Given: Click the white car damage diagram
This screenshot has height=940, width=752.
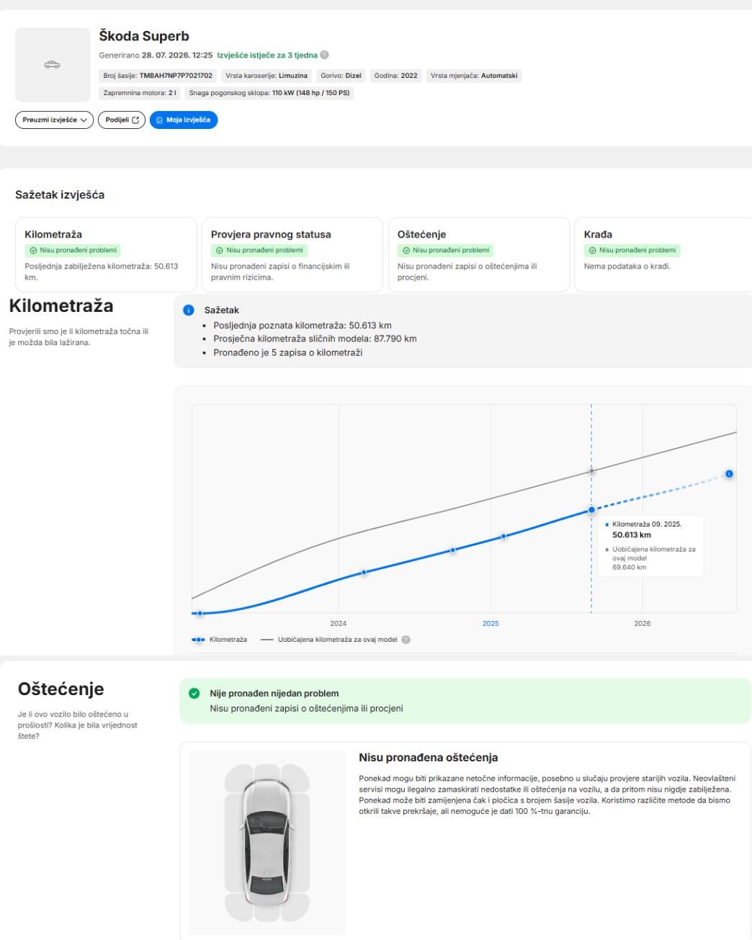Looking at the screenshot, I should point(267,843).
